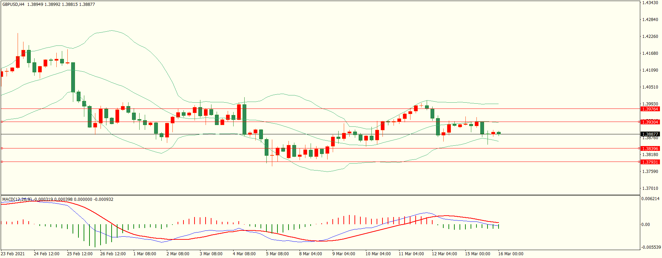Select the red 1.37931 price level tag

[x=650, y=162]
